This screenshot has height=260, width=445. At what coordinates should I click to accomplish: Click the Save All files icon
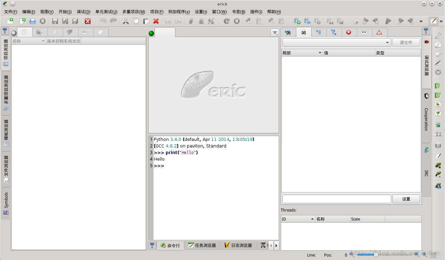tap(75, 21)
